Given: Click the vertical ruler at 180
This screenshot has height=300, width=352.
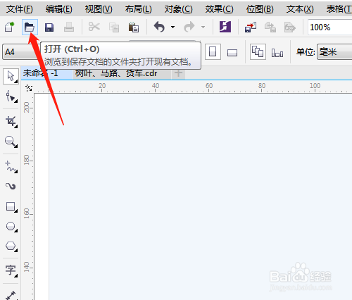Looking at the screenshot, I should (27, 160).
